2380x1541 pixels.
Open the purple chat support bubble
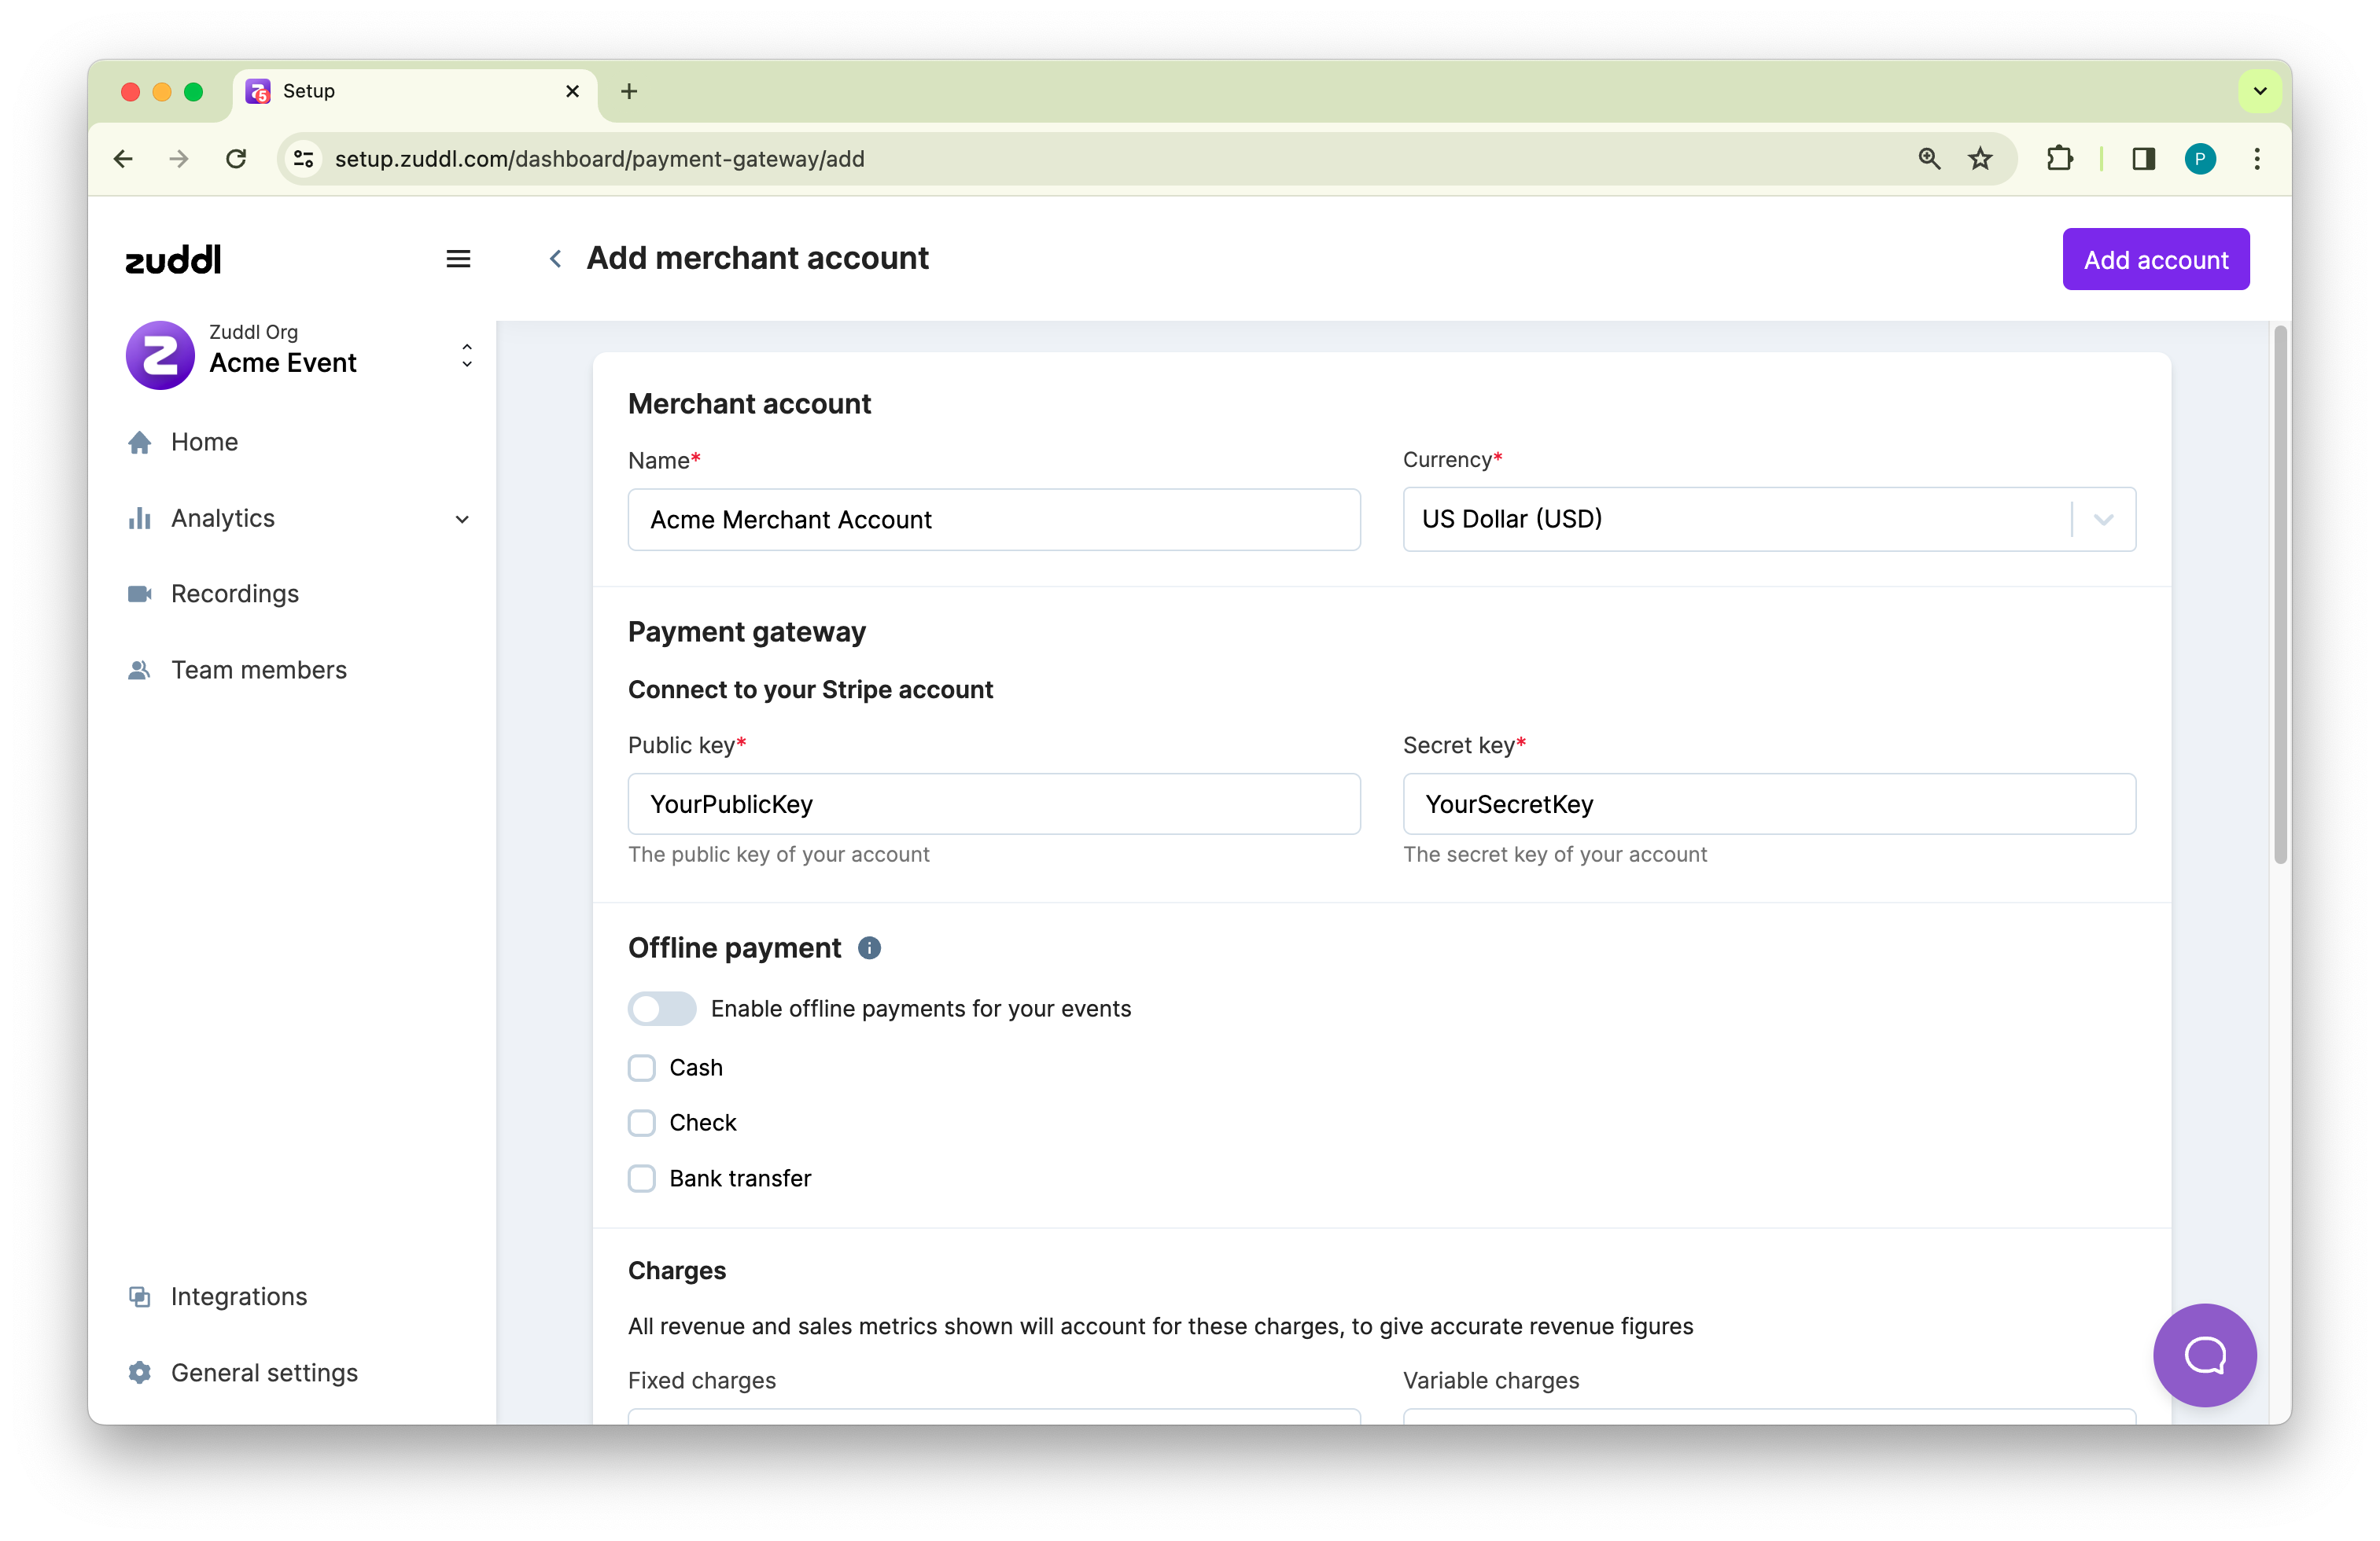2204,1354
